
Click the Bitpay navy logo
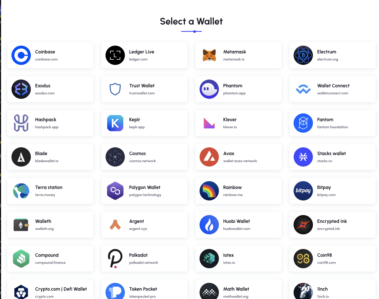303,191
